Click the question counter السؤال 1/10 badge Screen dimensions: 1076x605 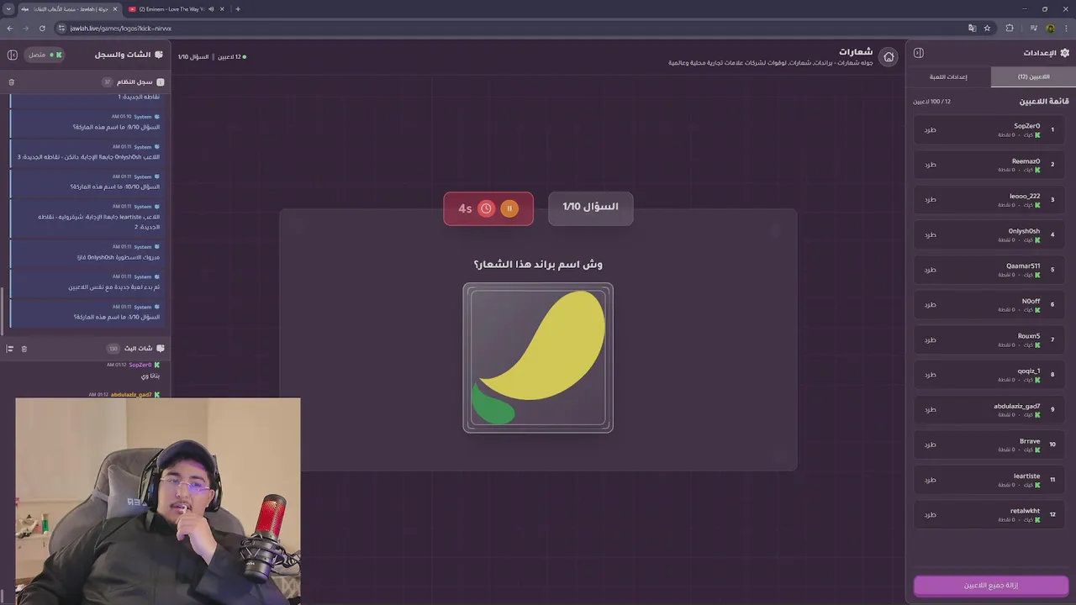pyautogui.click(x=590, y=207)
